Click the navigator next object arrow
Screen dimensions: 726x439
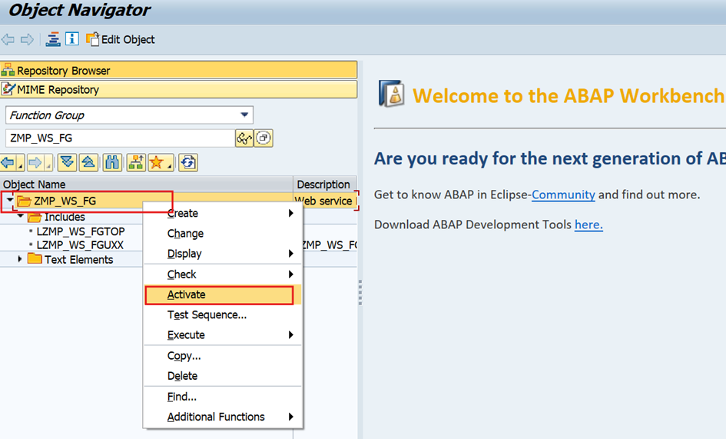35,163
